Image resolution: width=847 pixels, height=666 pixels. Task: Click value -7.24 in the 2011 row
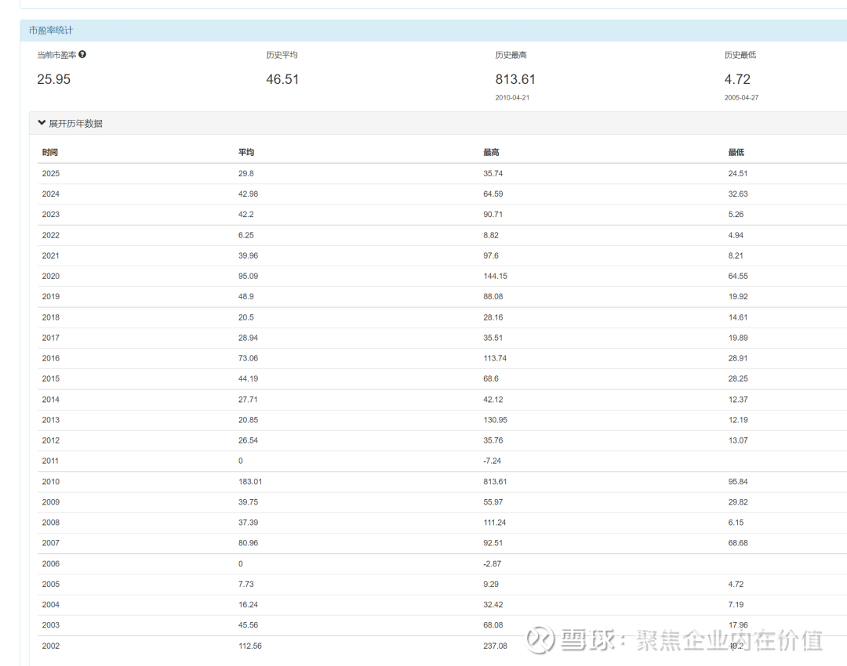click(492, 461)
